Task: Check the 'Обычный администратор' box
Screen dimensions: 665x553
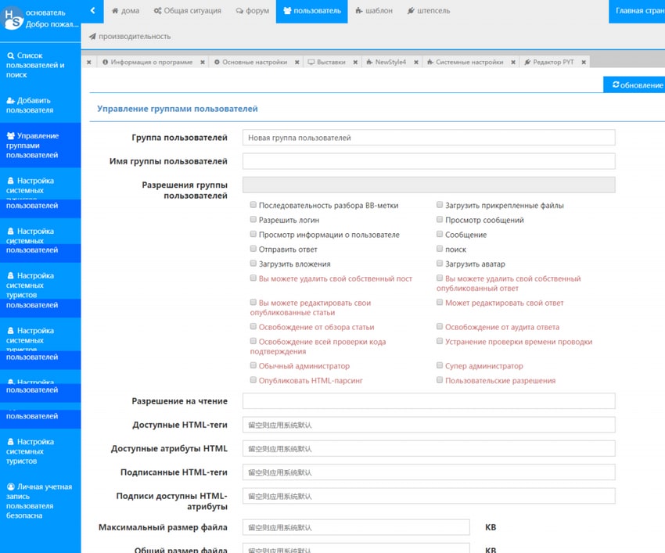Action: [x=253, y=365]
